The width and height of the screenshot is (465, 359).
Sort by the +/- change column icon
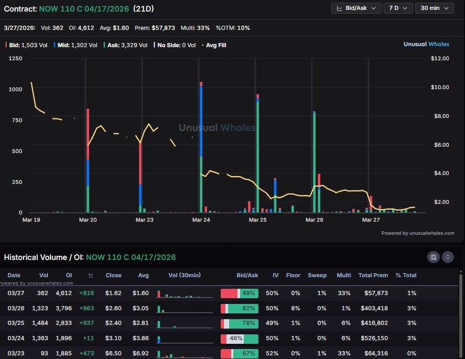pyautogui.click(x=91, y=275)
